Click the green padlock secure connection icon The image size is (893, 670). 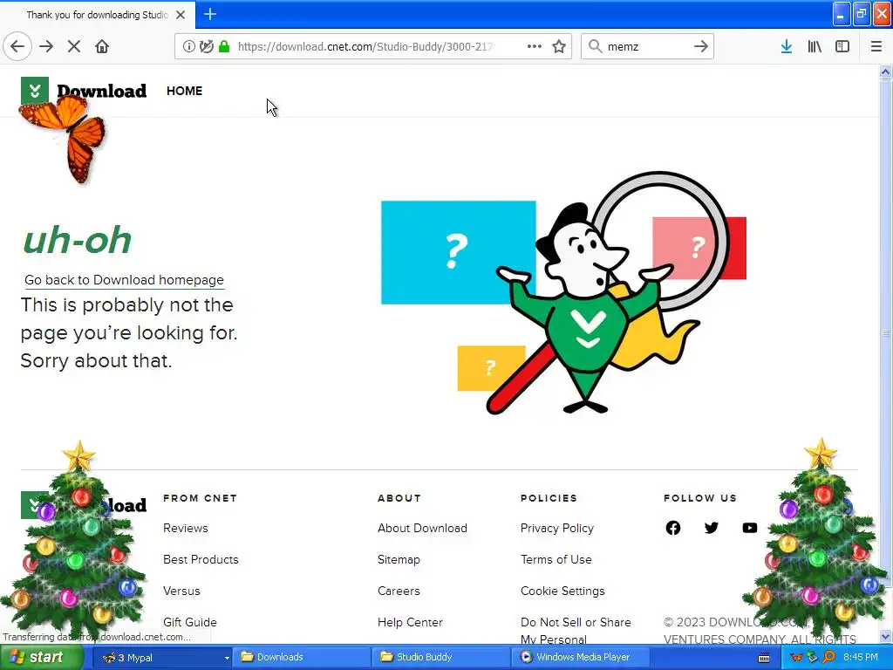pos(224,46)
